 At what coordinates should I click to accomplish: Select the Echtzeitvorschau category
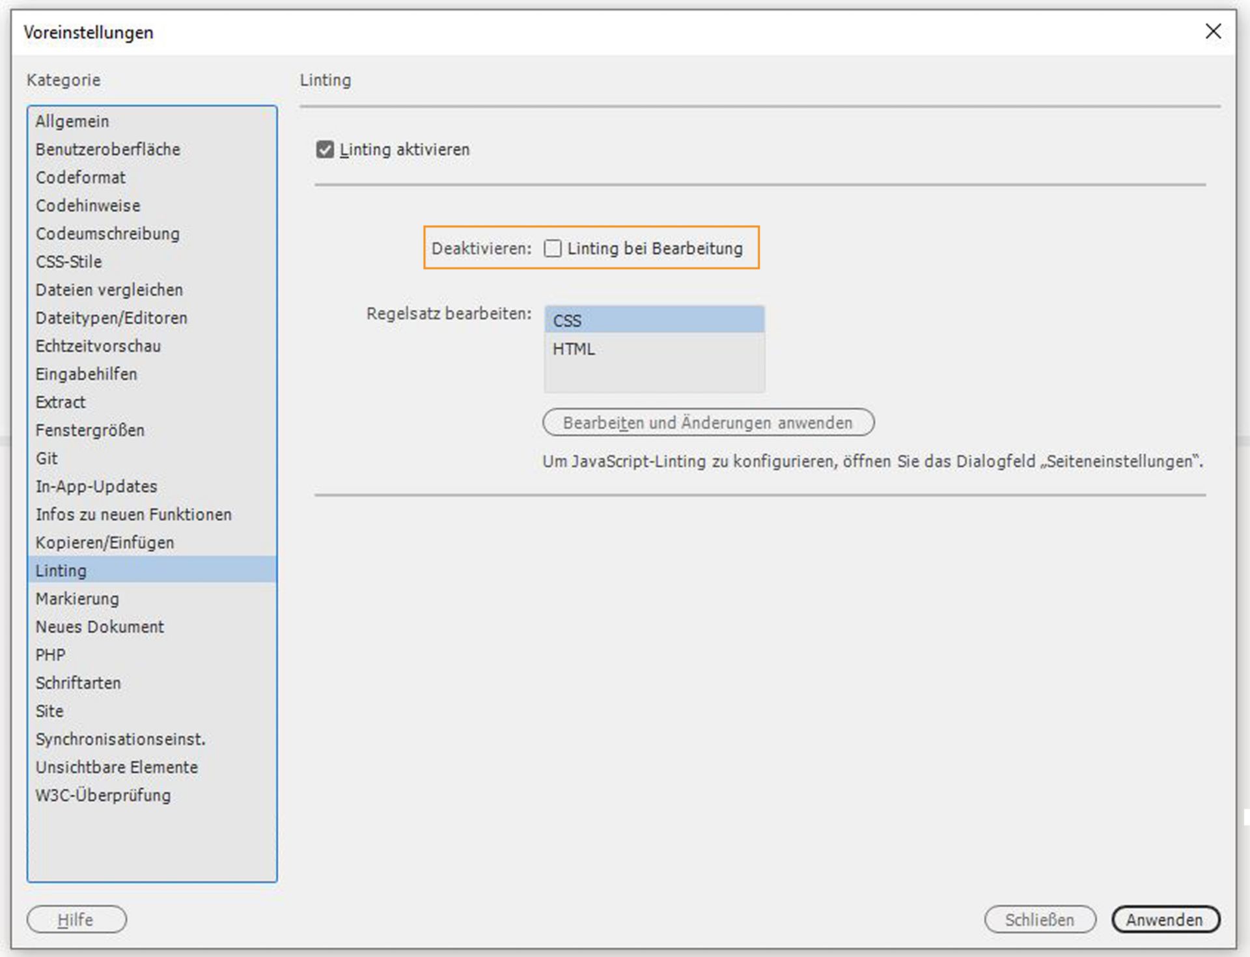point(98,346)
